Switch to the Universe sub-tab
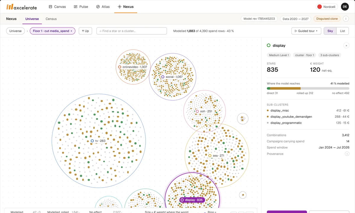The height and width of the screenshot is (213, 355). coord(32,19)
